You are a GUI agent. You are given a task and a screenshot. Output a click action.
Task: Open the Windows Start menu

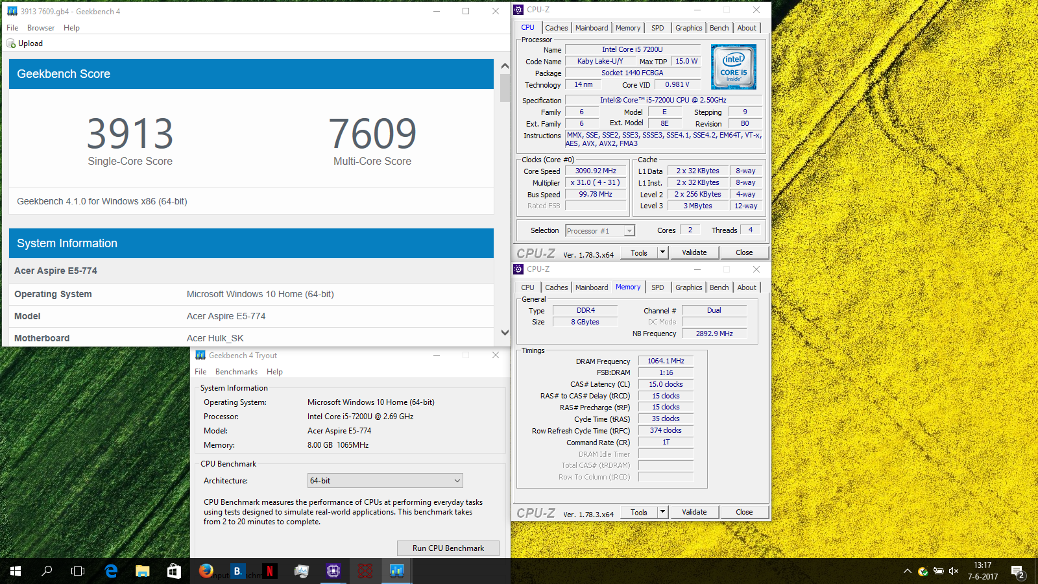[x=16, y=571]
